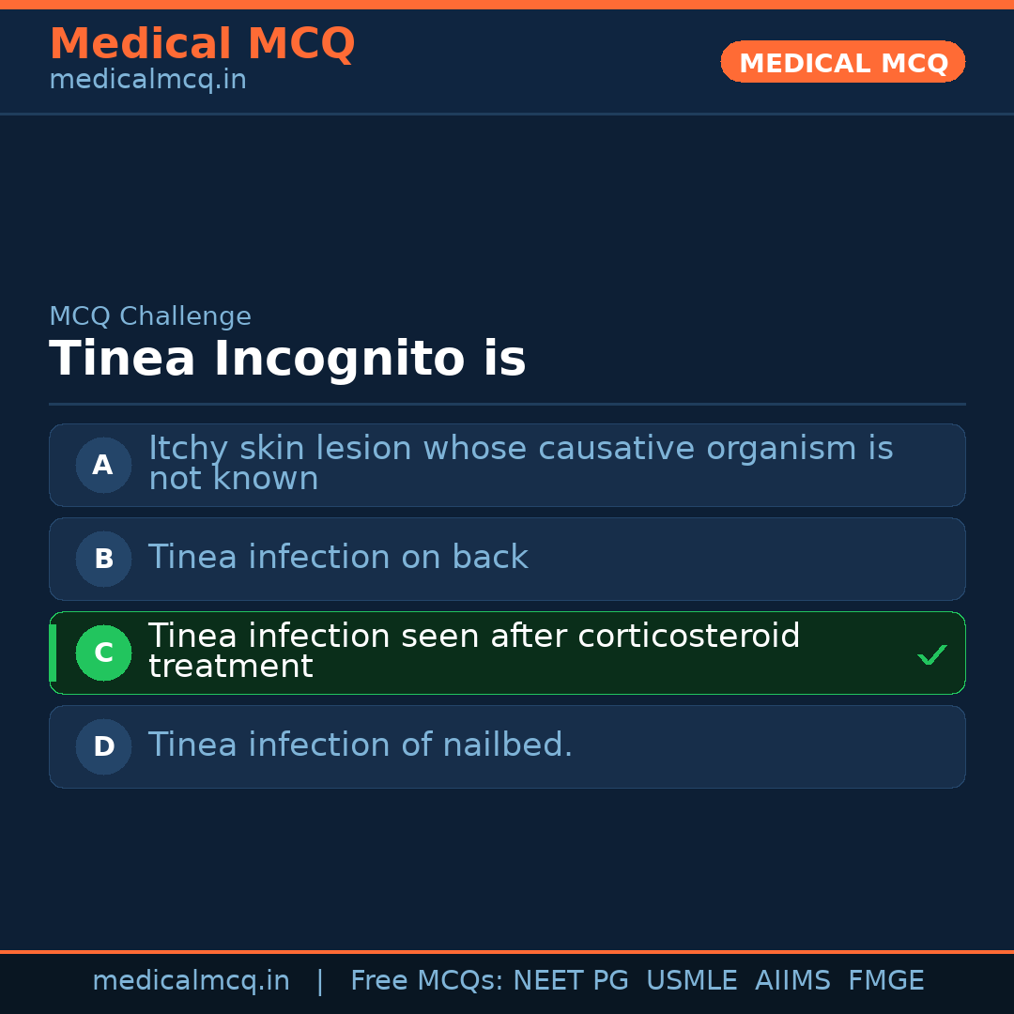1014x1014 pixels.
Task: Click the "Tinea Incognito is" question heading
Action: (x=287, y=360)
